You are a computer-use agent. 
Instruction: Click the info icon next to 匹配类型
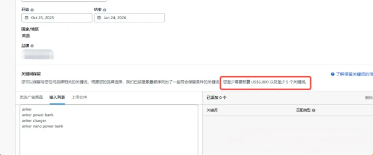[314, 110]
